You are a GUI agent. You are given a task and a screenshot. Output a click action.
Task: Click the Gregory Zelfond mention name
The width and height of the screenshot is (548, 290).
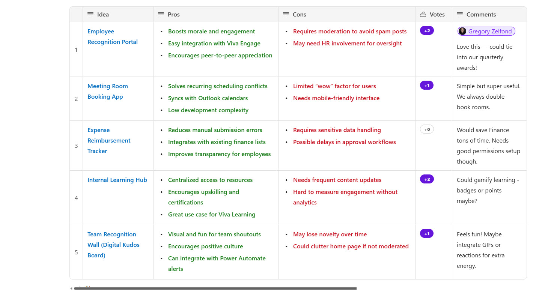pos(490,32)
